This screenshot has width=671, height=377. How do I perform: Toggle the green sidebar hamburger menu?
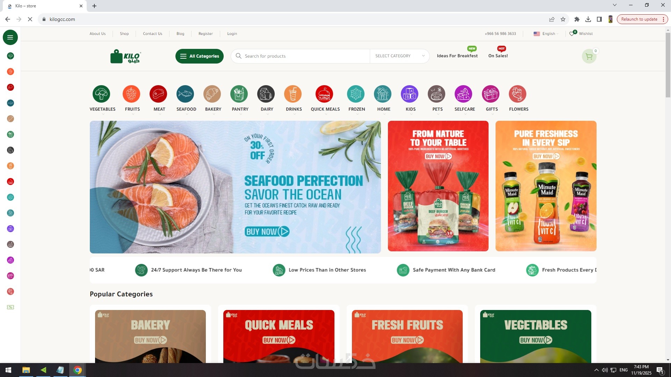pos(10,37)
